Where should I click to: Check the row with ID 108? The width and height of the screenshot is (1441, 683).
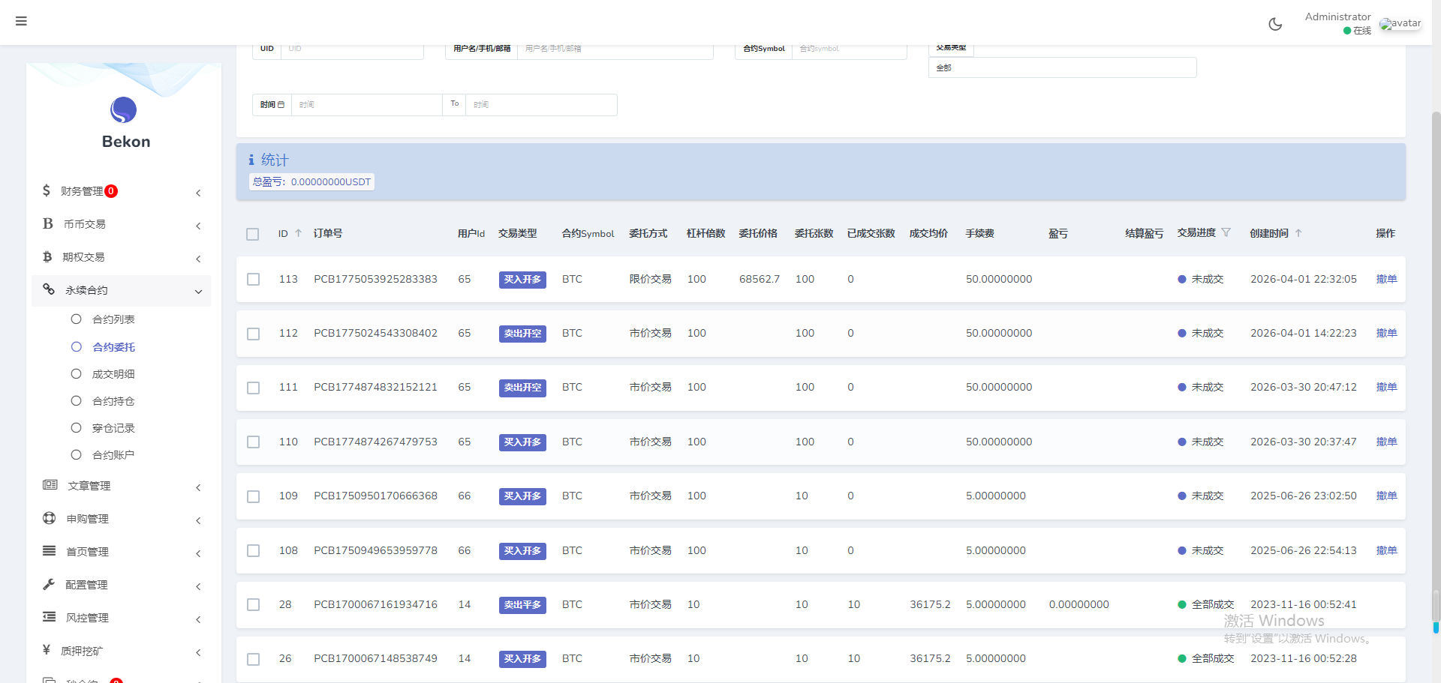pyautogui.click(x=253, y=550)
